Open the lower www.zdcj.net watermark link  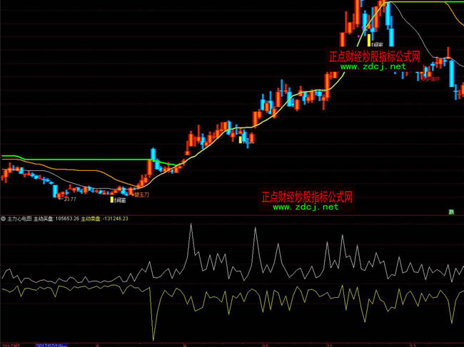(306, 207)
